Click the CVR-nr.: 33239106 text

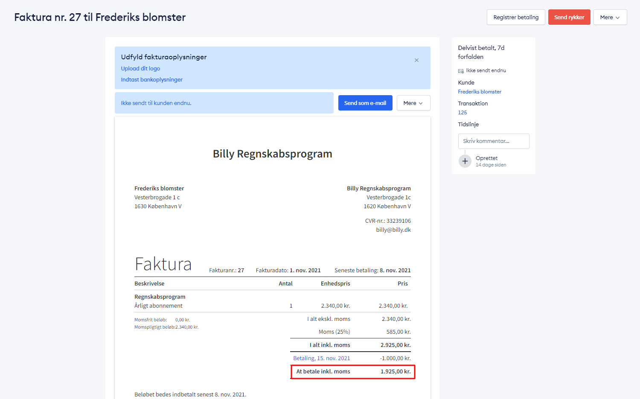click(x=388, y=221)
